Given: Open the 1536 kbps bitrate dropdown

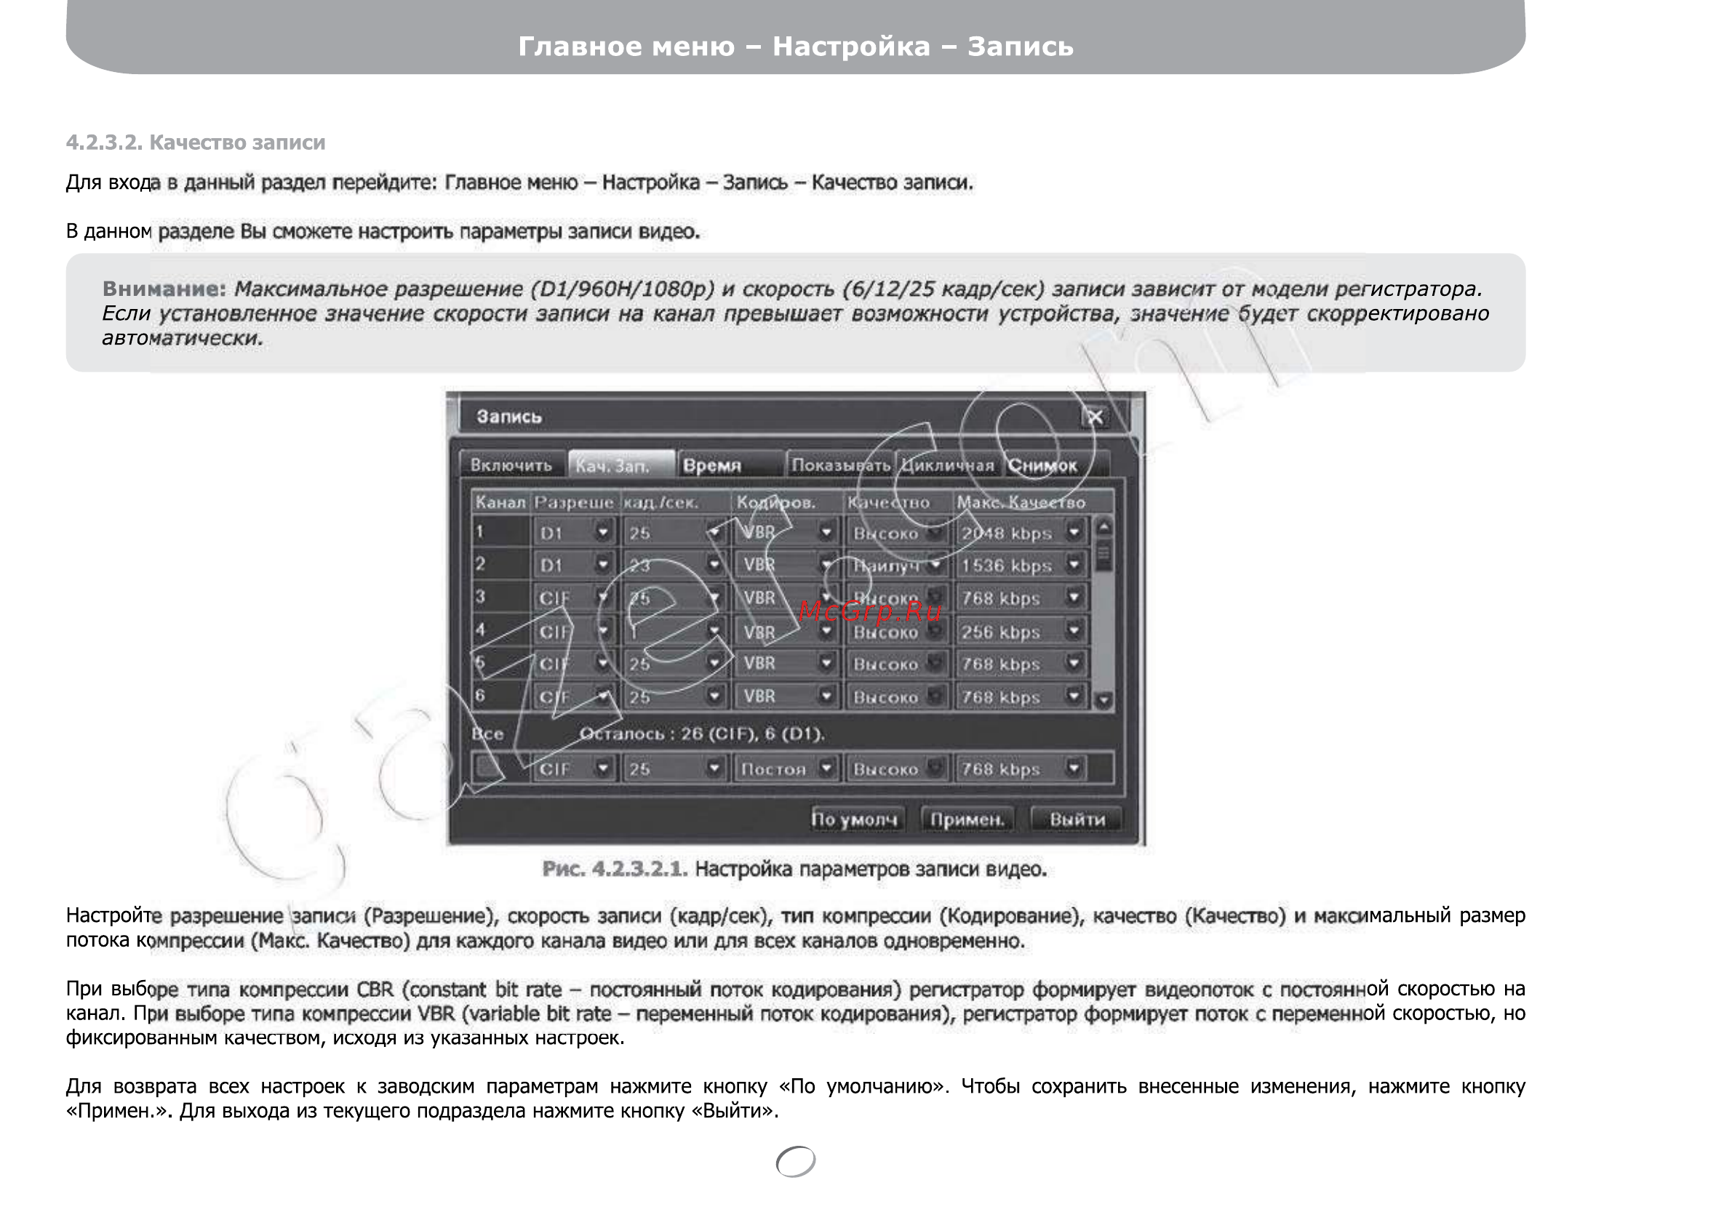Looking at the screenshot, I should (x=1021, y=565).
